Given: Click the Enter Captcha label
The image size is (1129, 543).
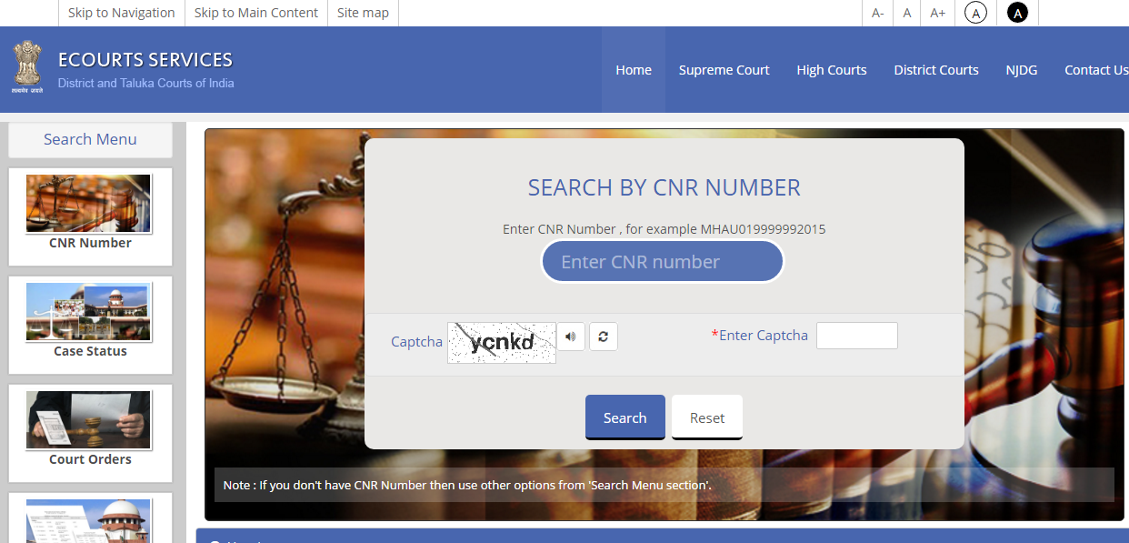Looking at the screenshot, I should [x=760, y=336].
